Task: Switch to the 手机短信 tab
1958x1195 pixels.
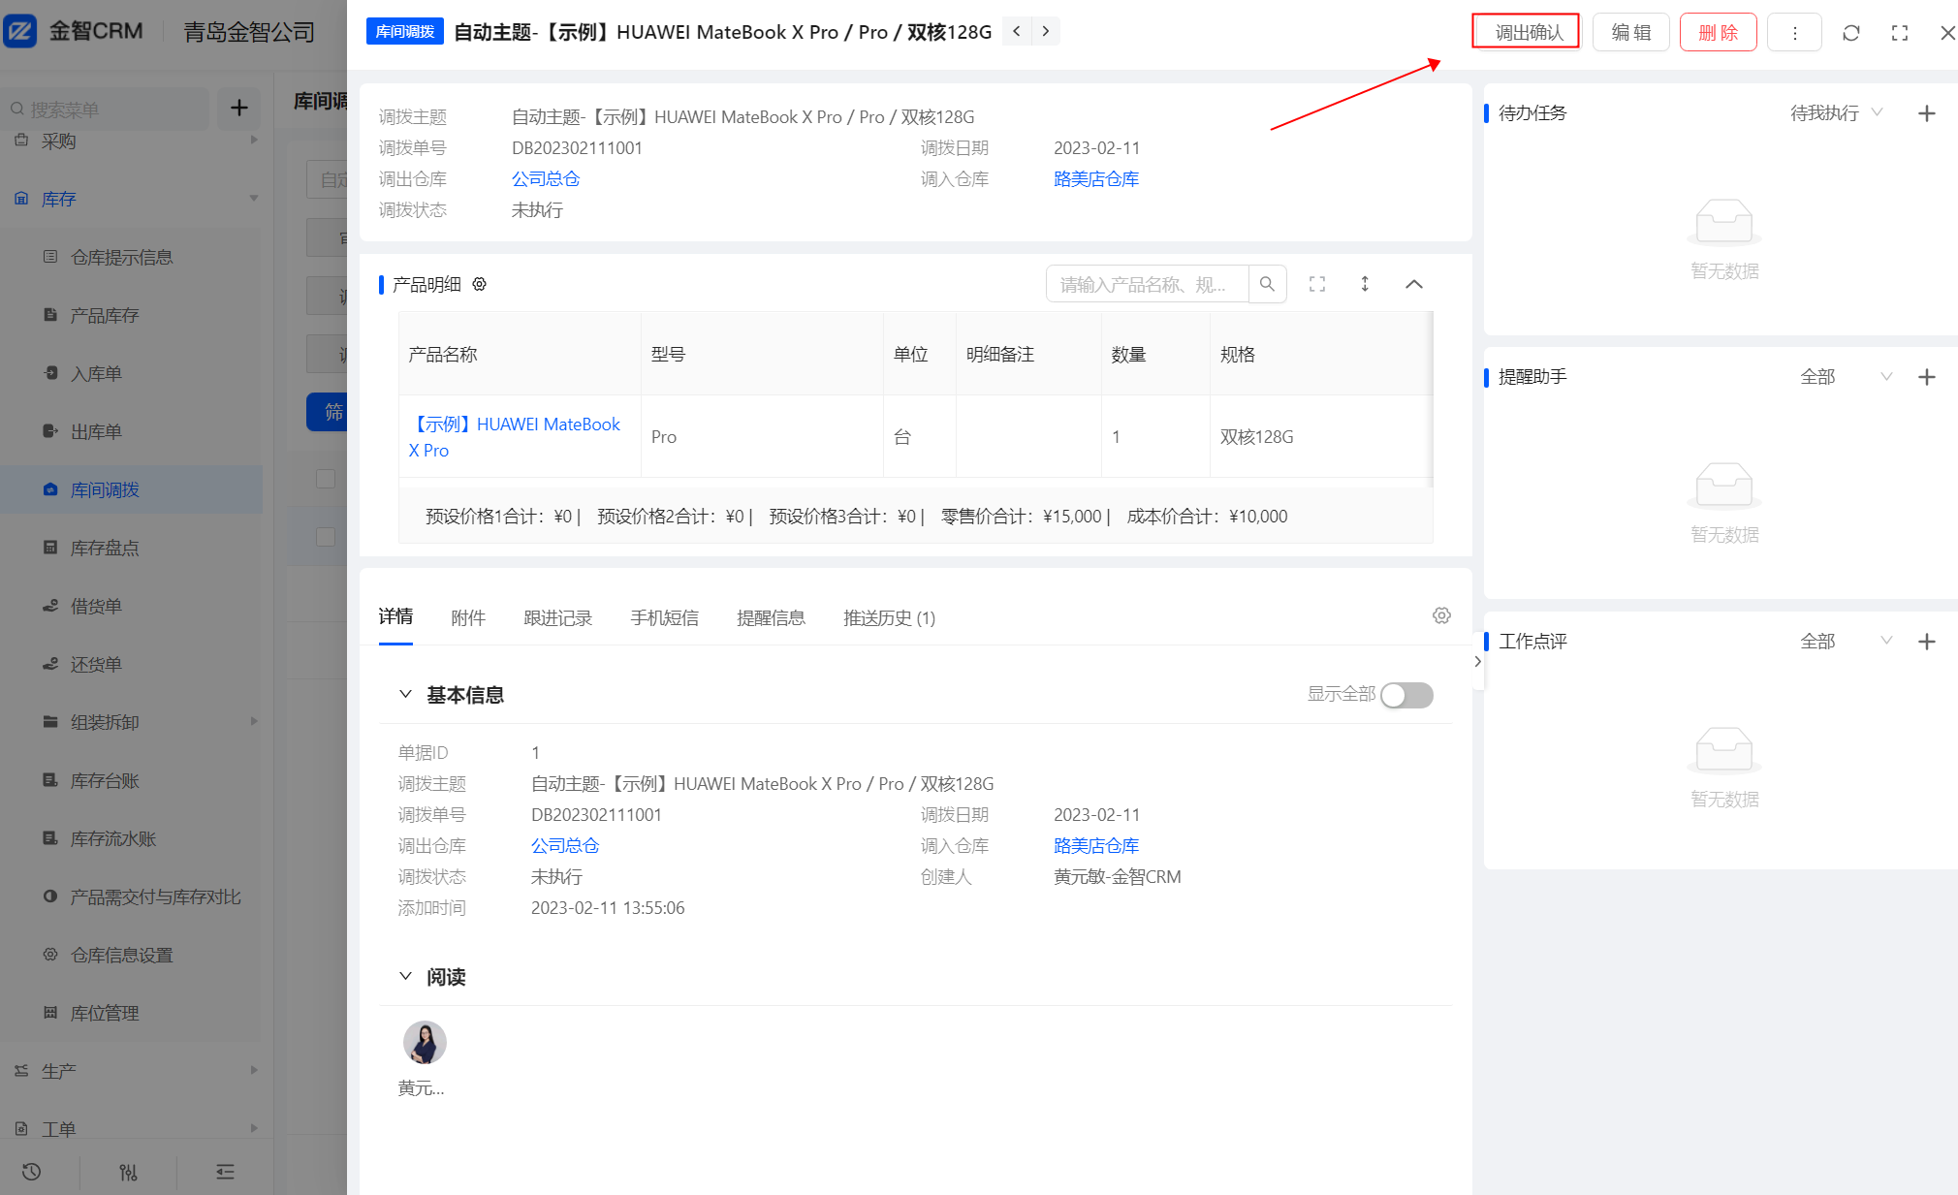Action: (x=664, y=617)
